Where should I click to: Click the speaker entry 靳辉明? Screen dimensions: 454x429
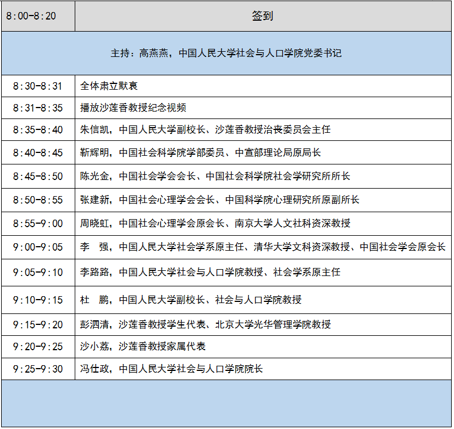coord(200,153)
